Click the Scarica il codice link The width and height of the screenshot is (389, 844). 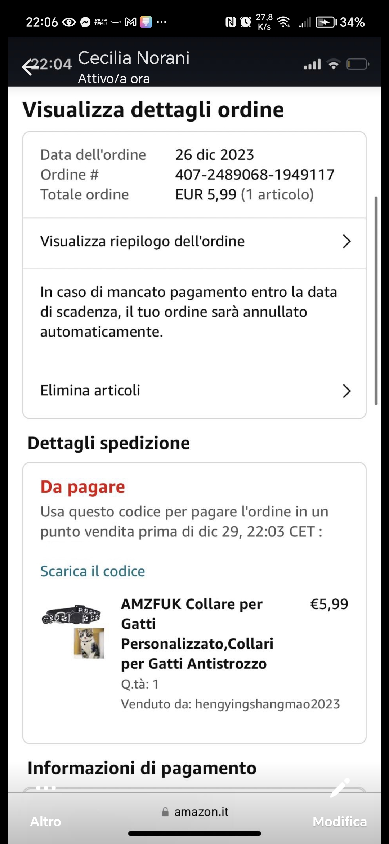93,571
